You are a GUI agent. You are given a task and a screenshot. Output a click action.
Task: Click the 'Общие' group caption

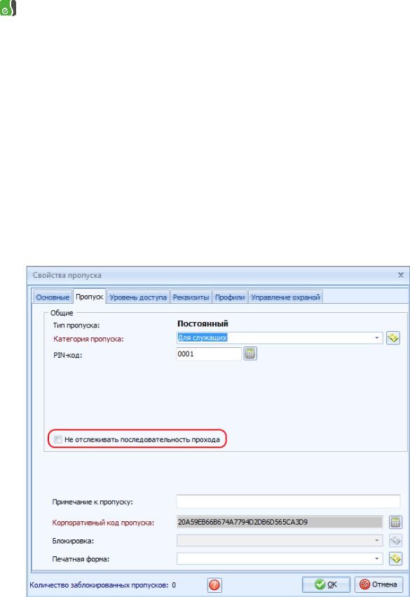coord(62,313)
